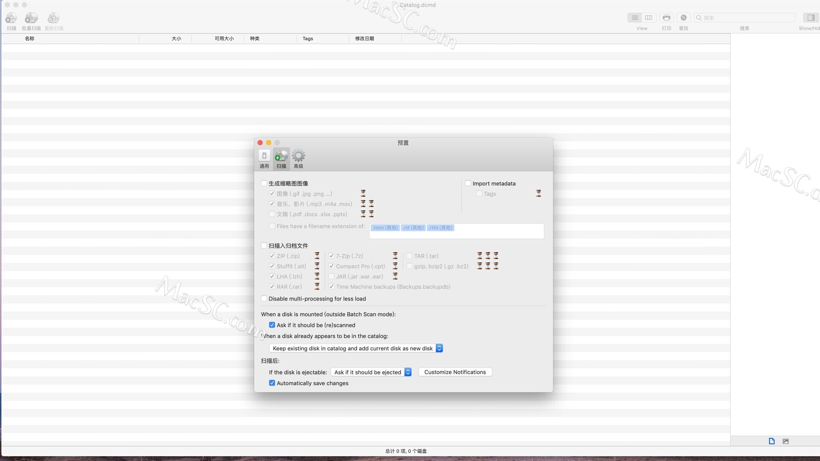Enable the Import metadata checkbox
This screenshot has width=820, height=461.
point(468,183)
